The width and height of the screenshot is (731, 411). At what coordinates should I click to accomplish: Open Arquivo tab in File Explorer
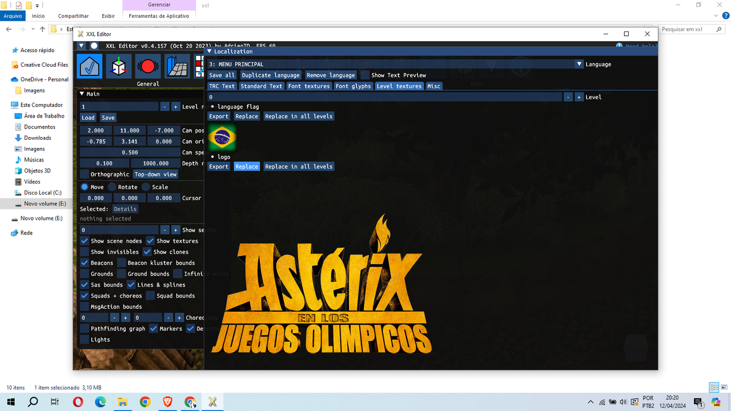click(13, 16)
